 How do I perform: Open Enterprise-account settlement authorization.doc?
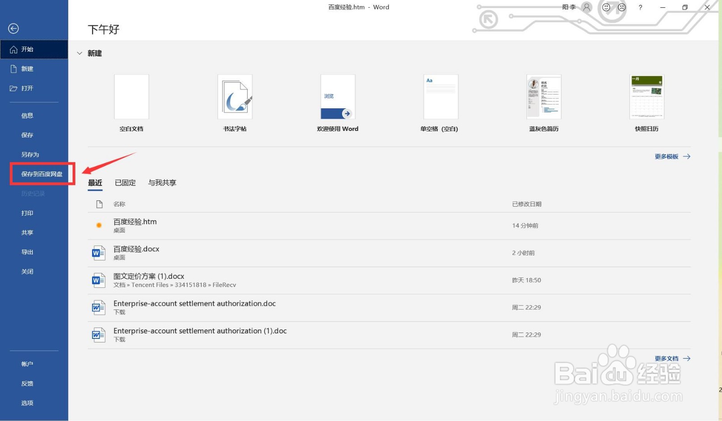click(389, 308)
